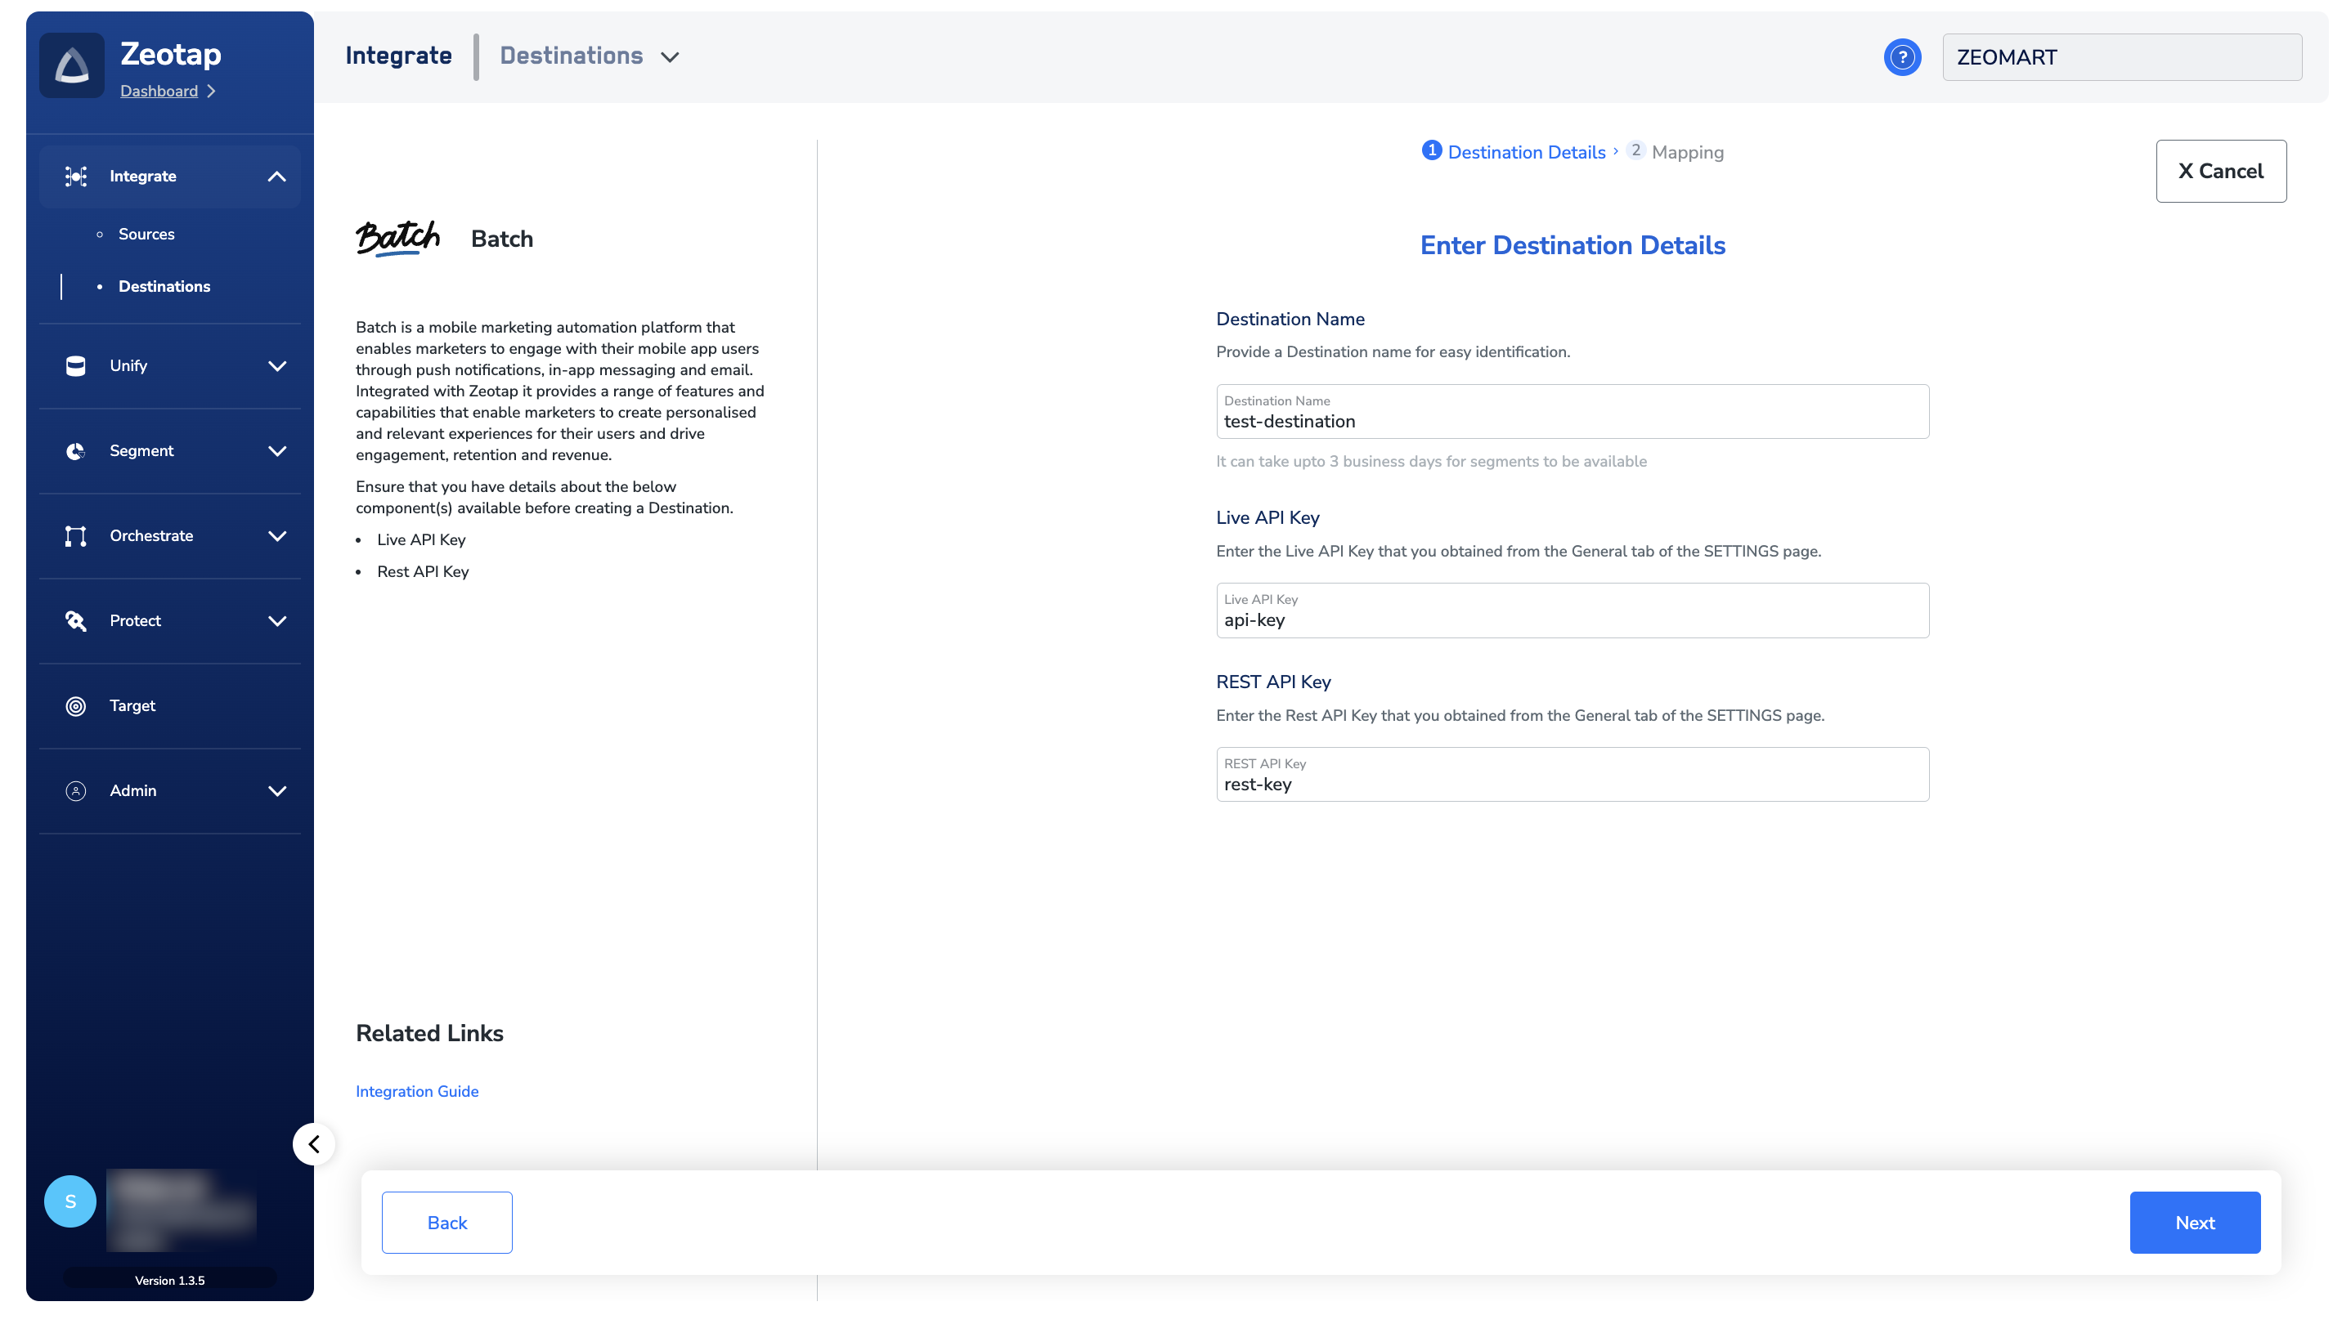Click the Zeotap logo icon
Screen dimensions: 2342x1324
coord(72,65)
